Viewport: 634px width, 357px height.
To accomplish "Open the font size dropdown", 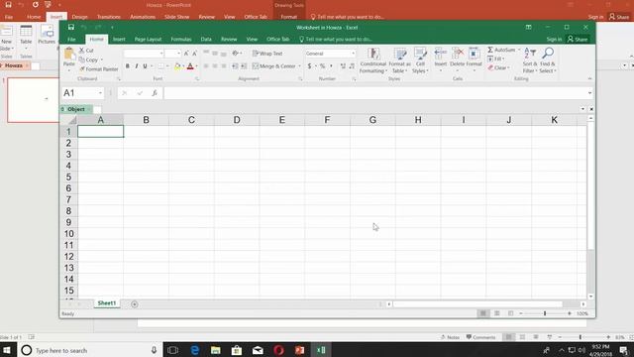I will coord(178,54).
